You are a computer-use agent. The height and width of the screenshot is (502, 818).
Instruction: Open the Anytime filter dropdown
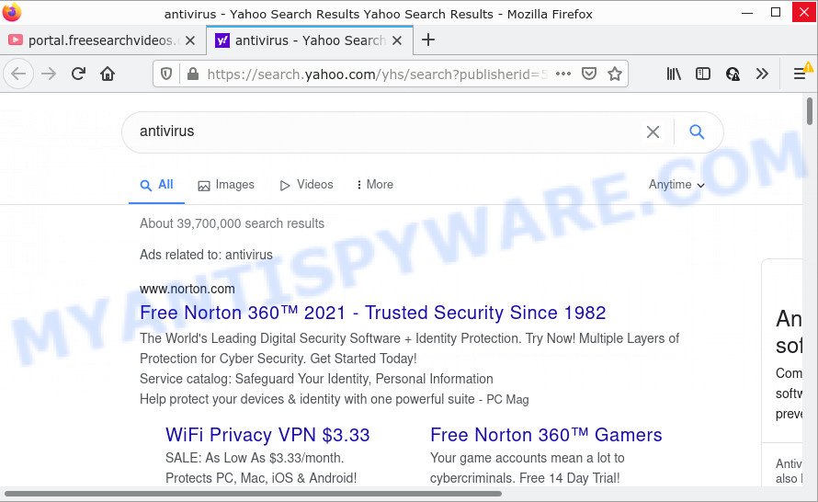click(676, 185)
